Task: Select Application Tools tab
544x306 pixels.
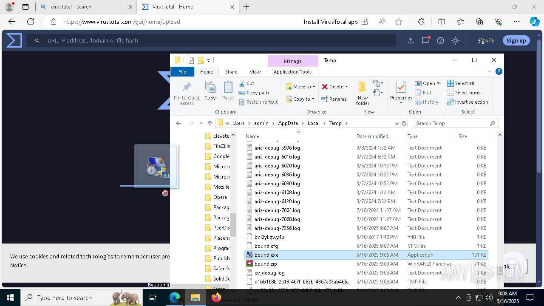Action: (292, 72)
